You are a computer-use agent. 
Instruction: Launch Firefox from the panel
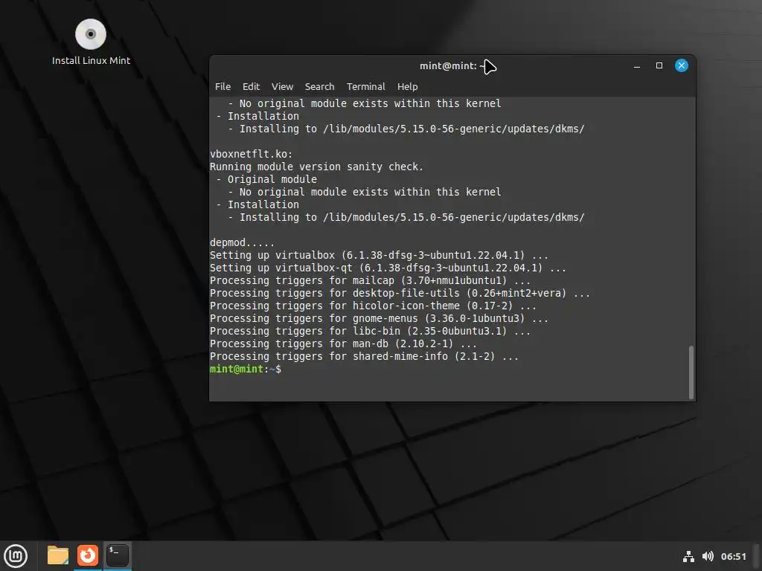88,555
